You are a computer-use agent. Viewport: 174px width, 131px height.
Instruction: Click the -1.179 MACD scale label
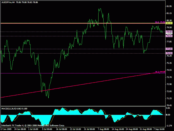(x=169, y=126)
